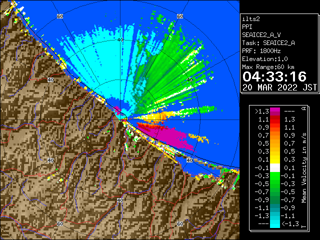The width and height of the screenshot is (320, 240).
Task: Click the 40 km range label due south of the radar
Action: coord(120,200)
